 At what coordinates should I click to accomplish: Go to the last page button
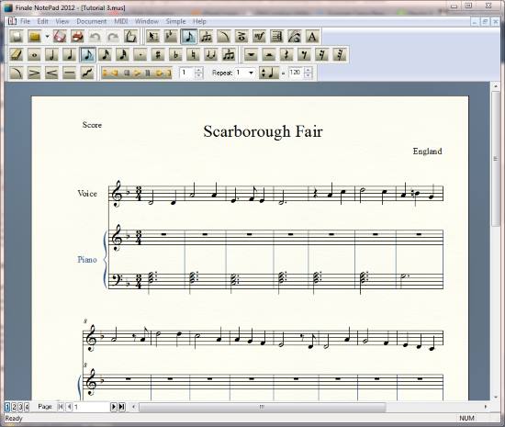122,407
